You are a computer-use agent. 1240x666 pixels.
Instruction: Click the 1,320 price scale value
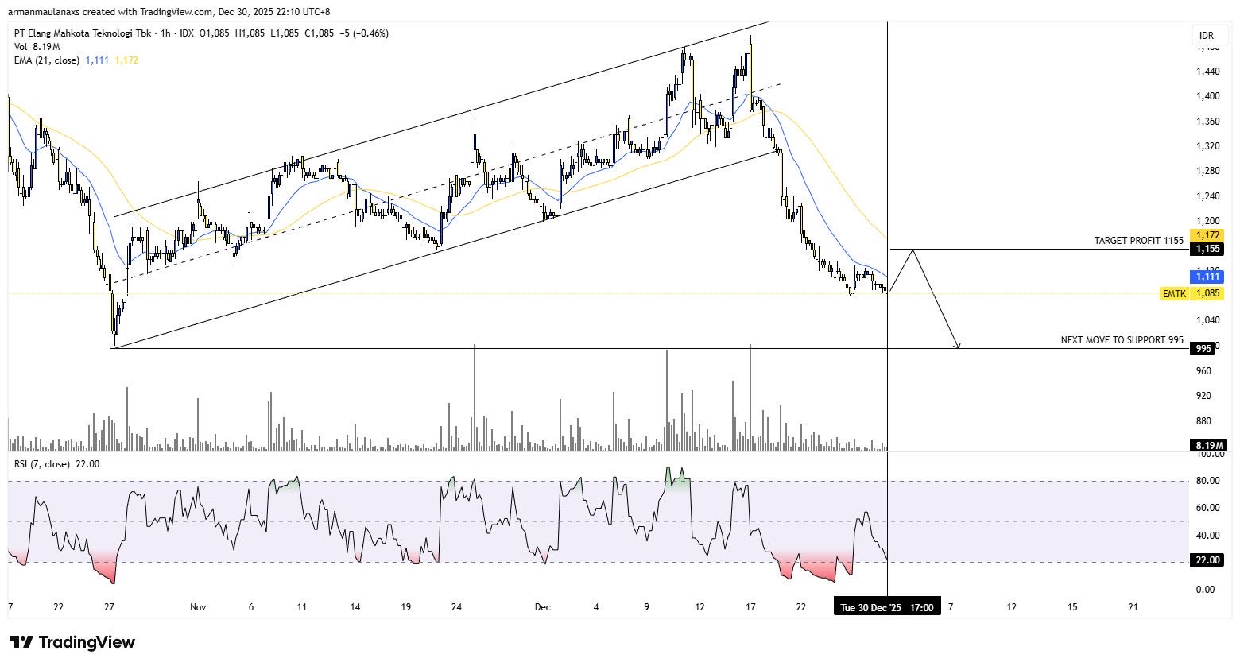pyautogui.click(x=1207, y=146)
